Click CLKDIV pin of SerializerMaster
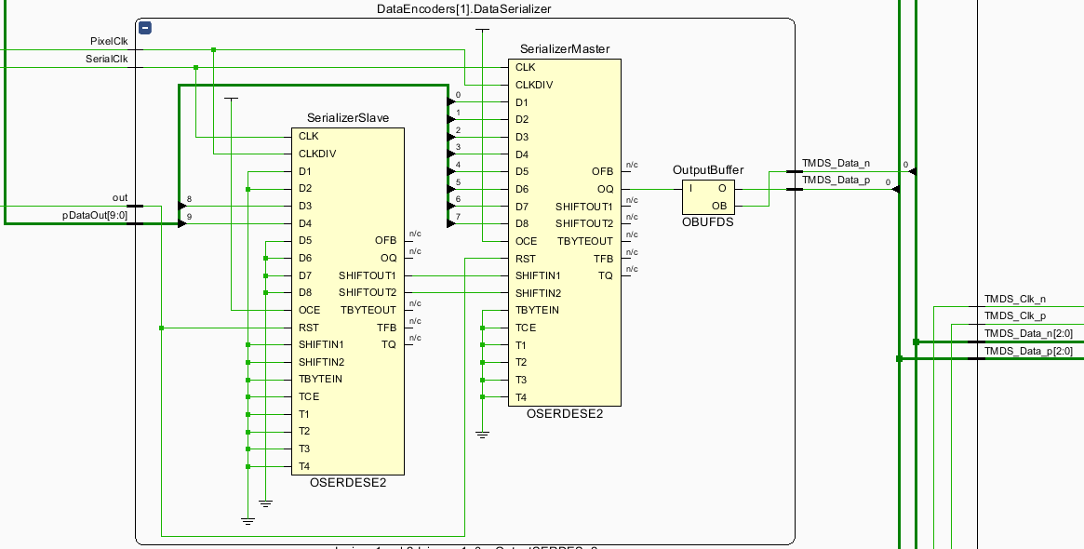 pyautogui.click(x=534, y=85)
